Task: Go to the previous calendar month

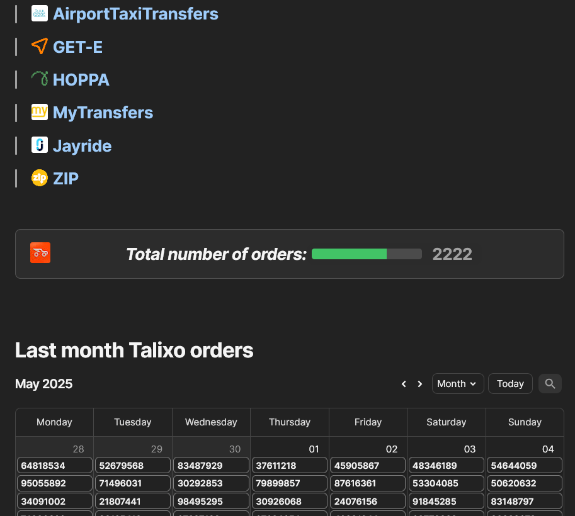Action: coord(404,384)
